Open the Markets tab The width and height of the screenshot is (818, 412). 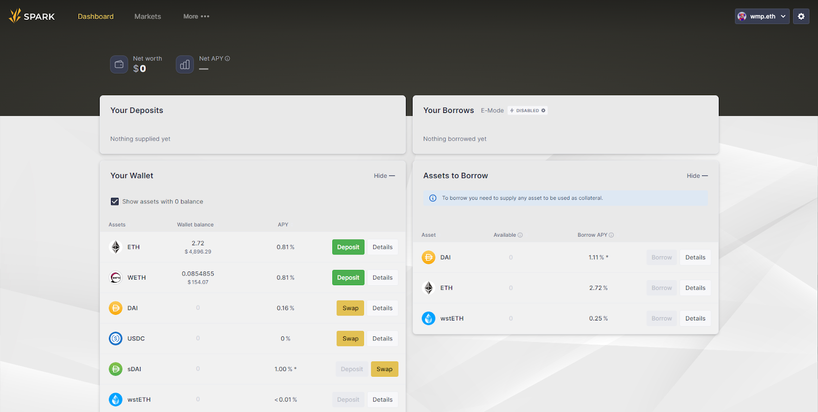pyautogui.click(x=148, y=16)
